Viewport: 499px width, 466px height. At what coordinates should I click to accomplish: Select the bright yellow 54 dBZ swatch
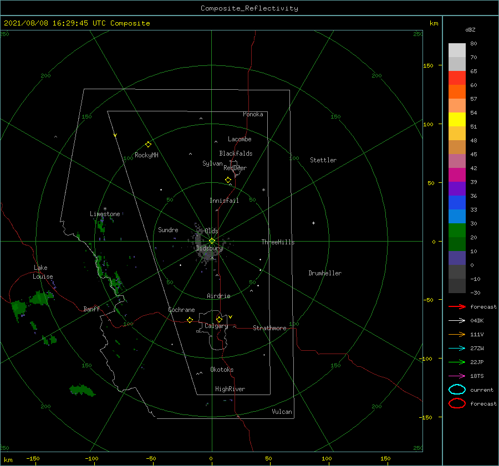click(457, 120)
